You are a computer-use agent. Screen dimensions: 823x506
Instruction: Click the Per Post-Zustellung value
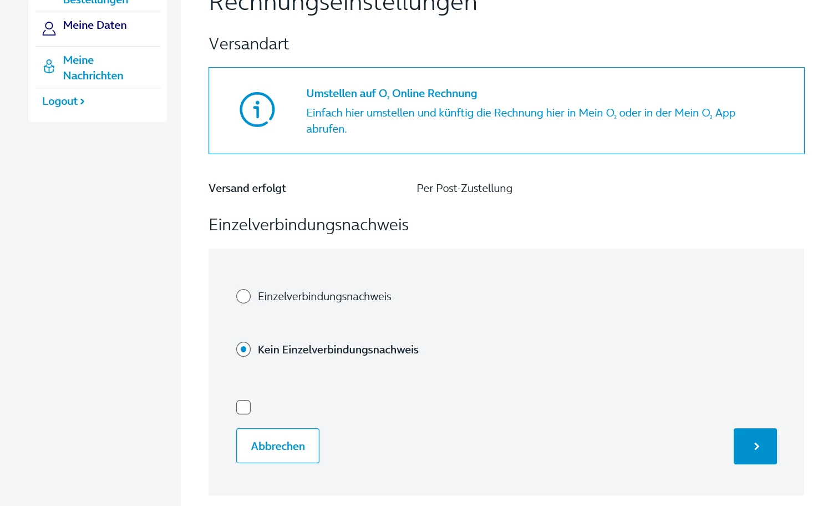tap(464, 188)
